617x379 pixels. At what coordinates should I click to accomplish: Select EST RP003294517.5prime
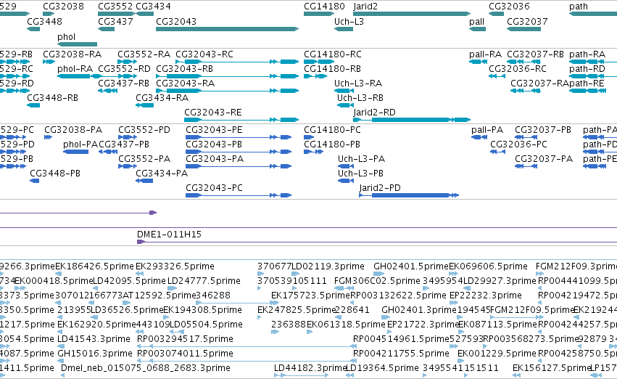pos(185,339)
